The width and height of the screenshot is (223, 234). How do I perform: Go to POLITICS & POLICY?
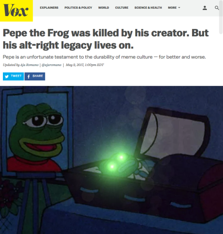click(78, 7)
